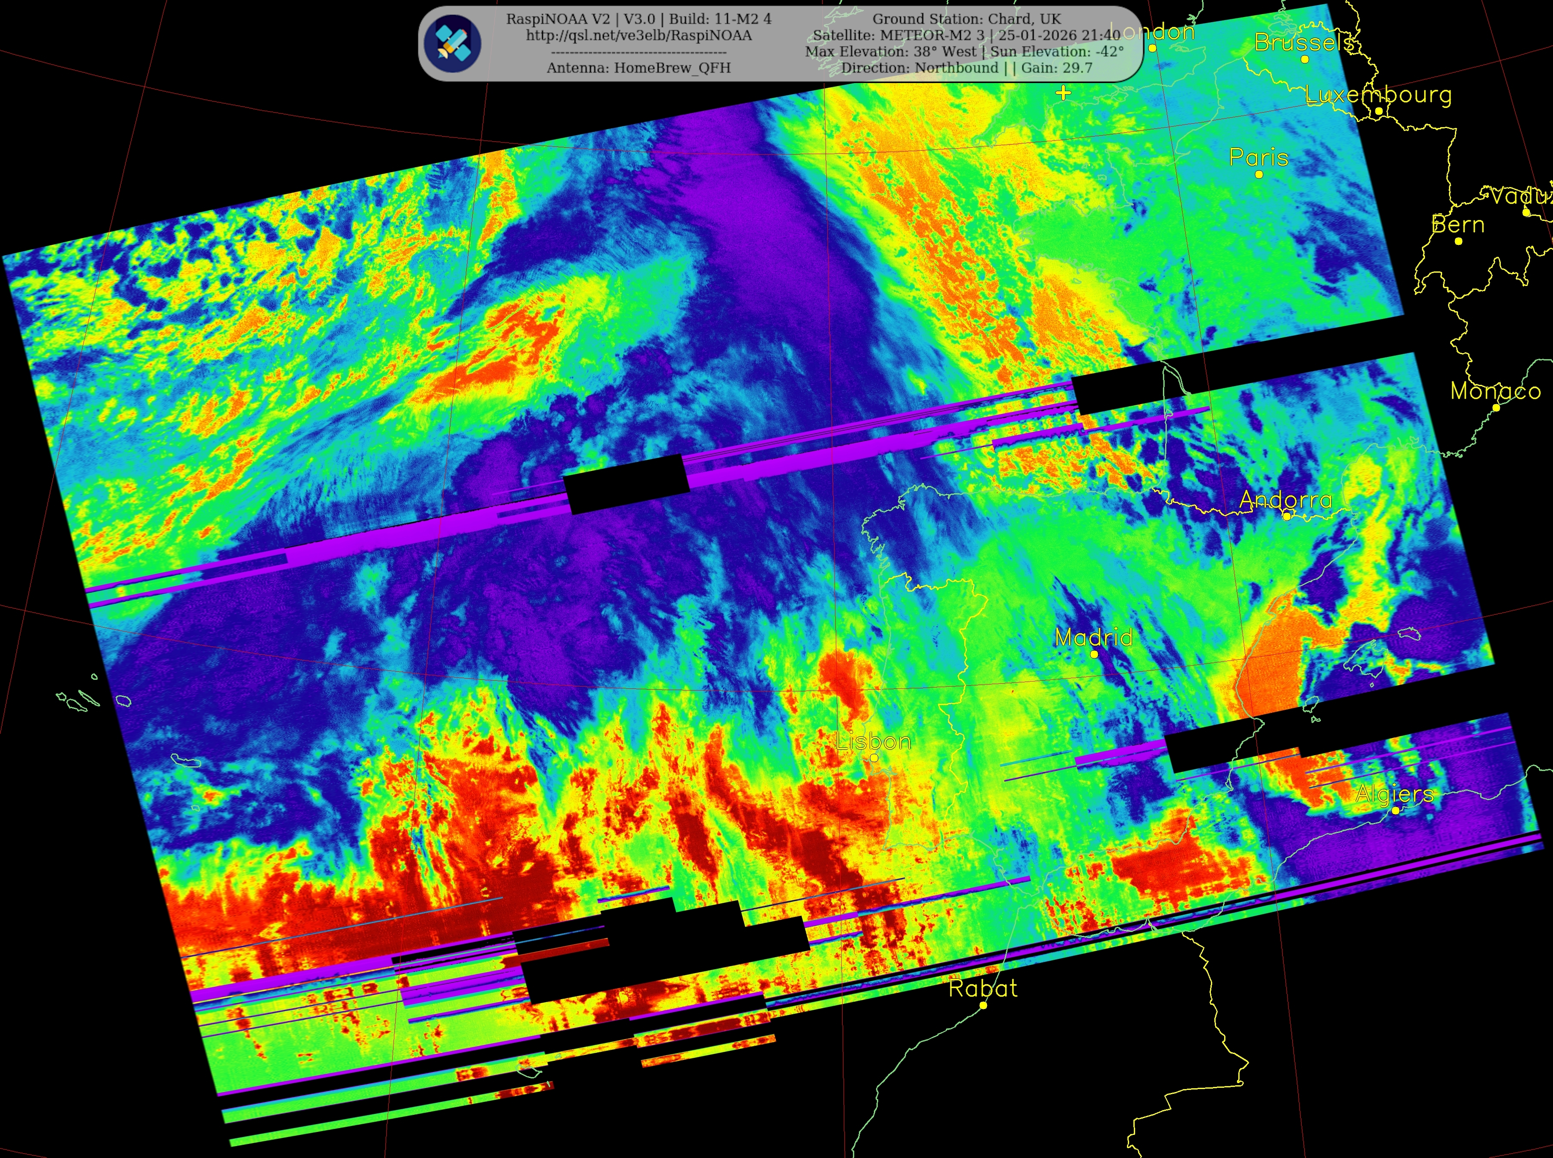
Task: Click the Monaco city dot marker
Action: (1496, 407)
